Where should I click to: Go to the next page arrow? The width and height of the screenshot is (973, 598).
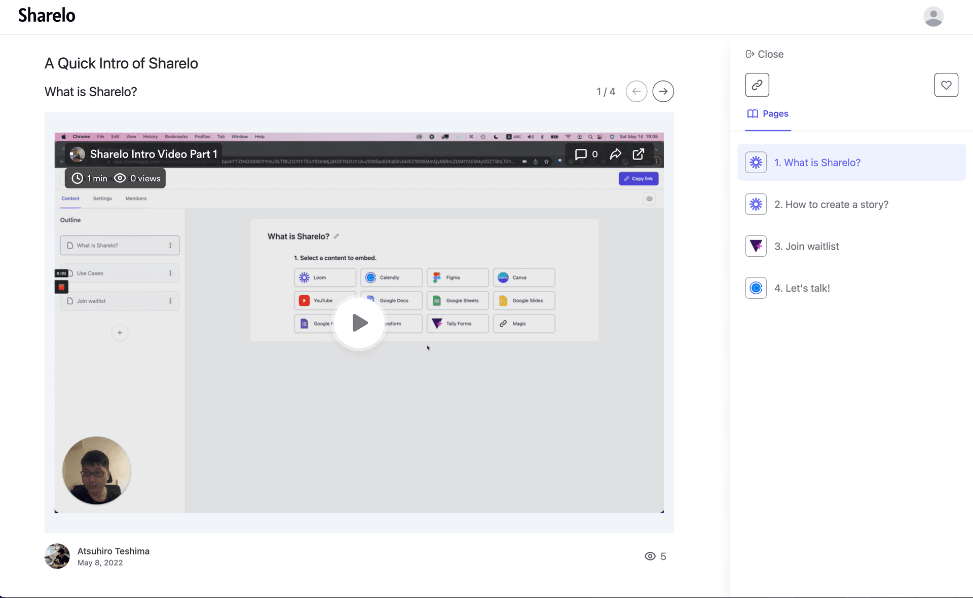[x=663, y=92]
